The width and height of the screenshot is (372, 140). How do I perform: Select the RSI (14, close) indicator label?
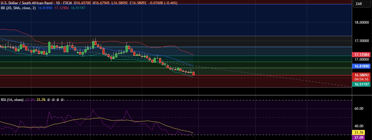pos(12,100)
